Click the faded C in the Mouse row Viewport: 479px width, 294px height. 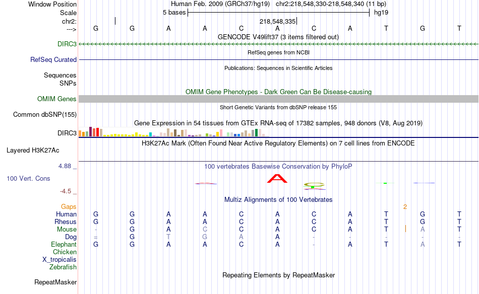(x=205, y=230)
